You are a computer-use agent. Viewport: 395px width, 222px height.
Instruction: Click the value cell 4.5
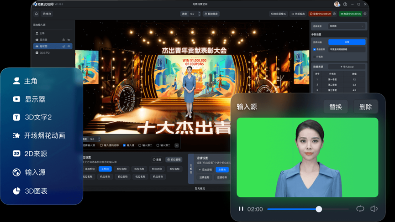354,90
